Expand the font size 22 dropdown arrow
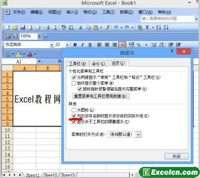Image resolution: width=200 pixels, height=178 pixels. point(67,45)
